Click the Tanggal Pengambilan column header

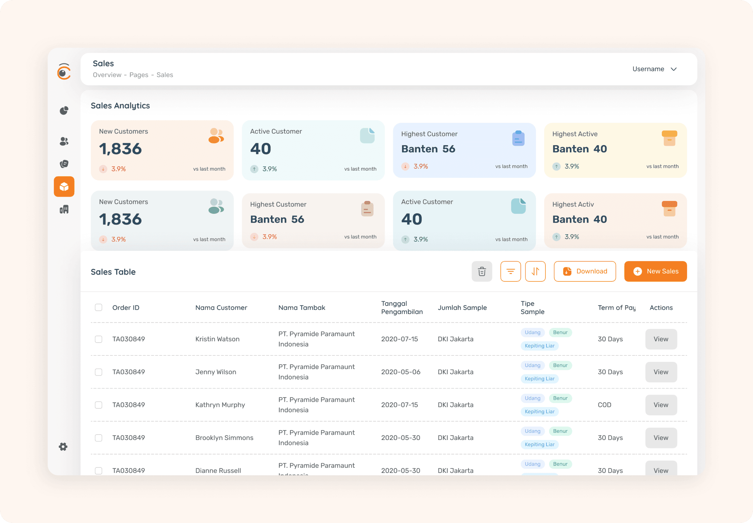coord(402,307)
